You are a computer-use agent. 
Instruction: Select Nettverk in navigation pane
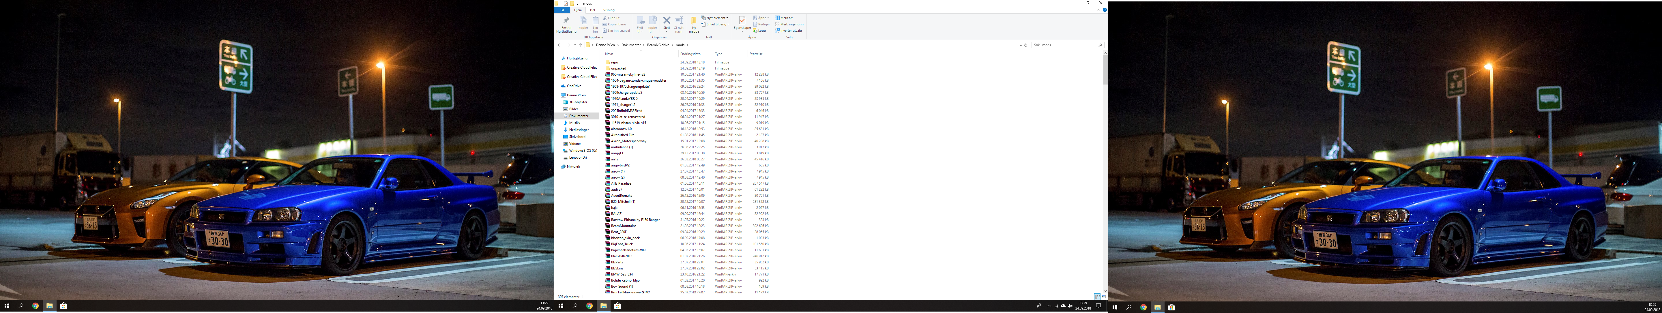(570, 166)
